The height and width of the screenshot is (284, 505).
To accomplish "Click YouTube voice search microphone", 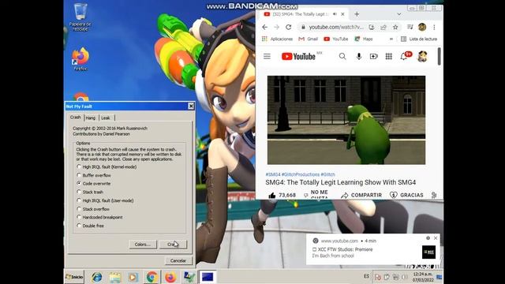I will click(359, 57).
